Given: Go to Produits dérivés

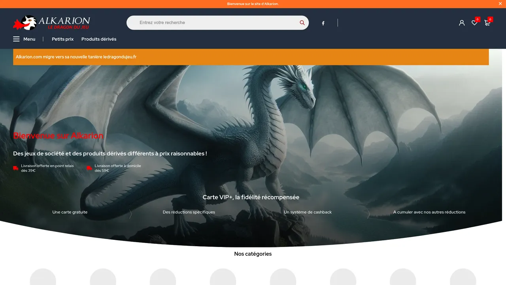Looking at the screenshot, I should point(99,39).
